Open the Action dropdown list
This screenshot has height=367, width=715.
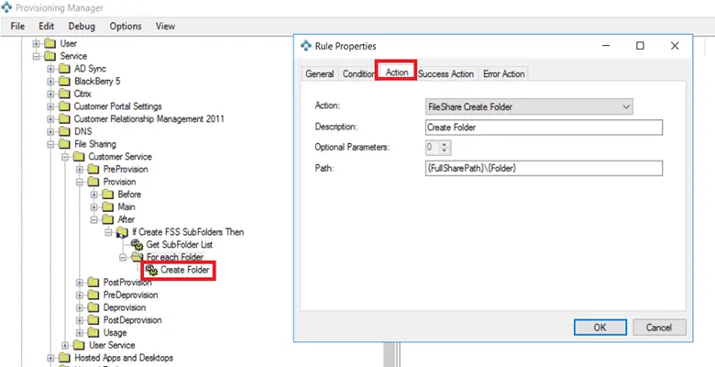tap(626, 107)
